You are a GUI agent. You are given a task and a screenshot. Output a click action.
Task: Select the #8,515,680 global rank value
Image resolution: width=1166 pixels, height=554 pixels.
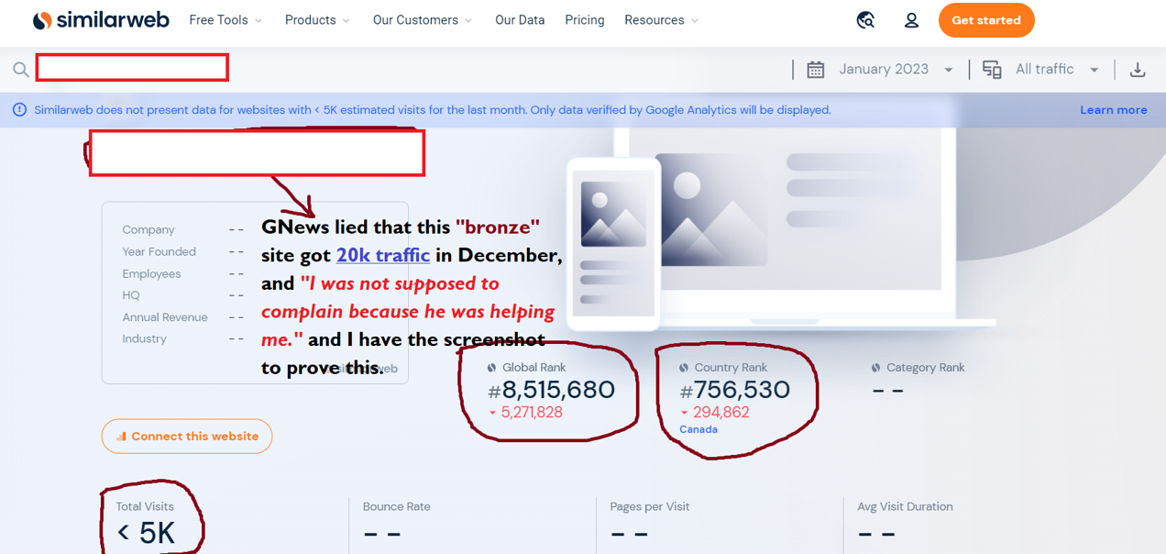point(551,390)
